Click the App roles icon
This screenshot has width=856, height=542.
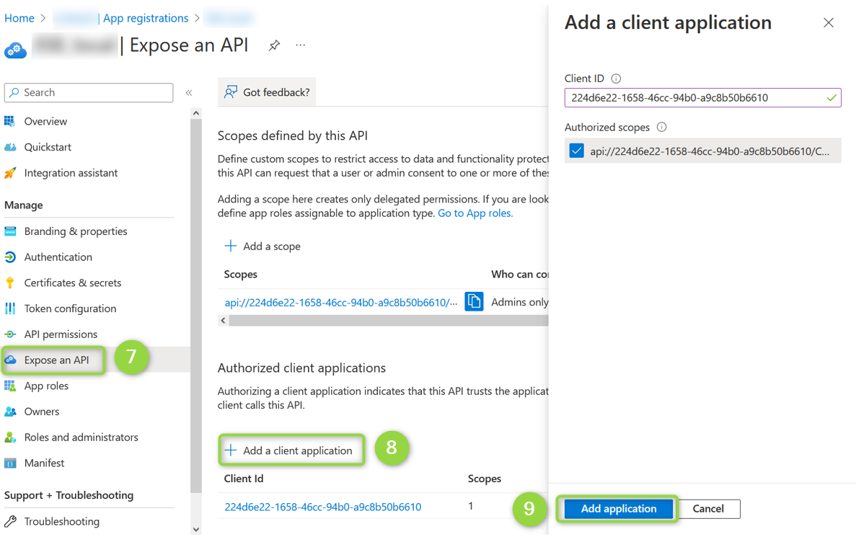coord(10,386)
